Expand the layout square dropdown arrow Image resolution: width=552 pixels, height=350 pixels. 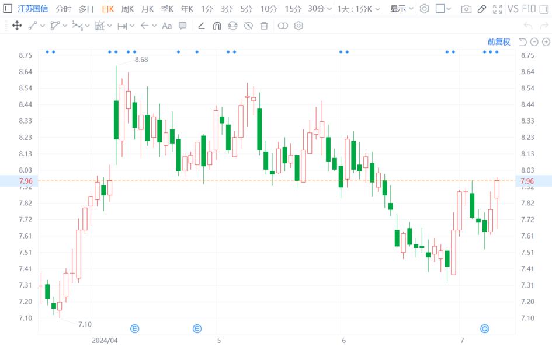click(449, 9)
